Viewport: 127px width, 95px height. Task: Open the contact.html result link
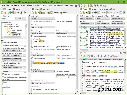pyautogui.click(x=107, y=32)
